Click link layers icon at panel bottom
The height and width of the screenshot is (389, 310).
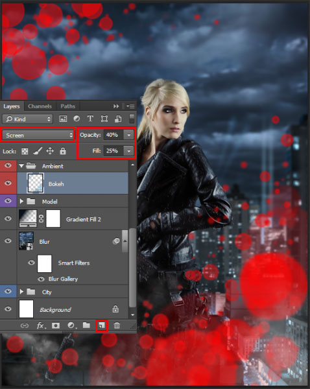(x=25, y=325)
